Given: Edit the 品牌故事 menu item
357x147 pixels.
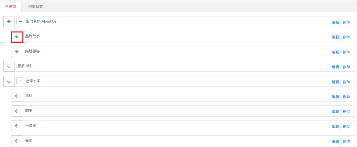Looking at the screenshot, I should [x=335, y=37].
